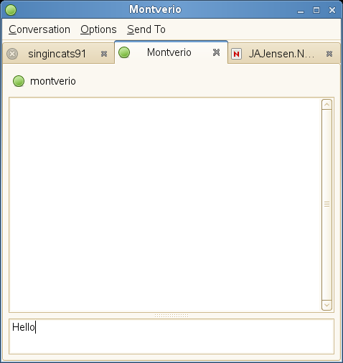Image resolution: width=343 pixels, height=363 pixels.
Task: Close the JAJensen.N... conversation tab
Action: coord(329,54)
